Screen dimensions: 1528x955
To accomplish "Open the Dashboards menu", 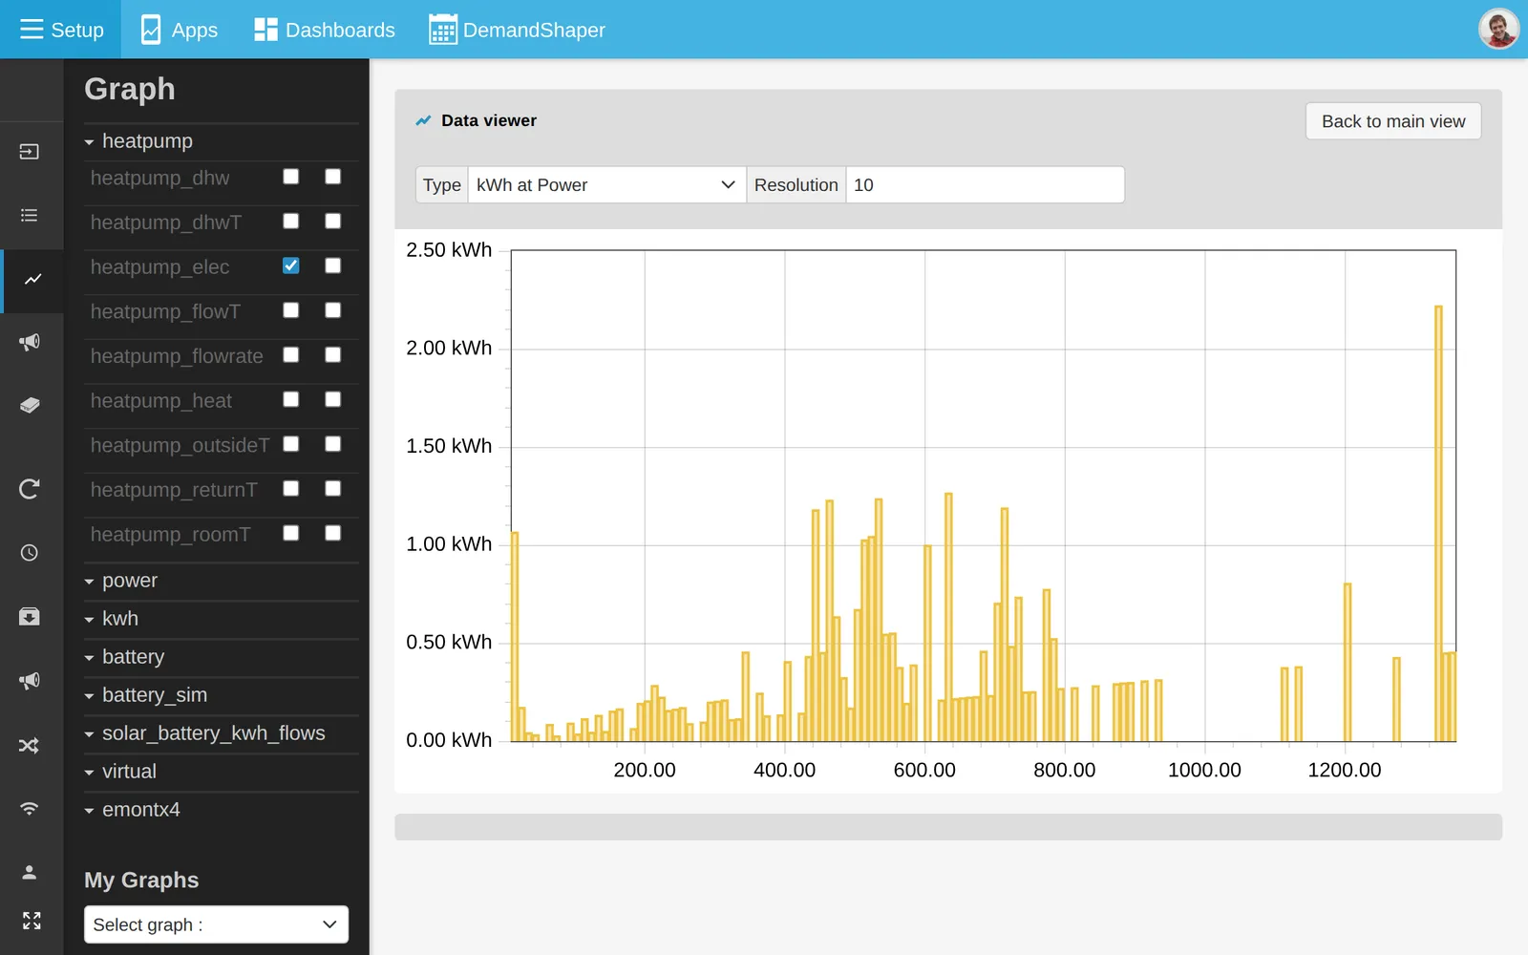I will coord(325,30).
